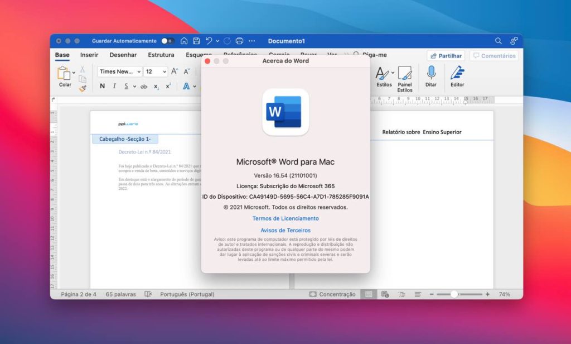Open the Estilos gallery
The width and height of the screenshot is (571, 344).
pos(383,77)
